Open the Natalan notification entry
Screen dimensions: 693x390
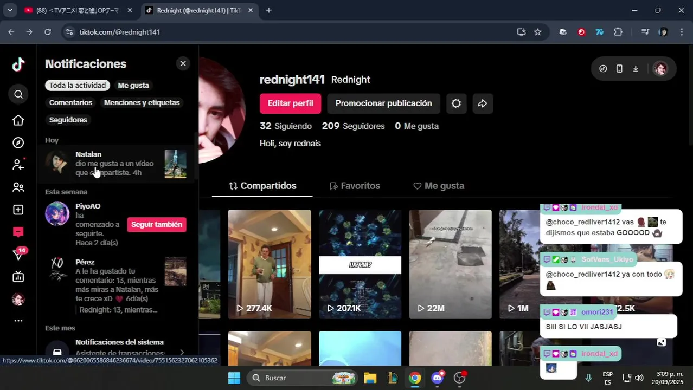pyautogui.click(x=116, y=164)
